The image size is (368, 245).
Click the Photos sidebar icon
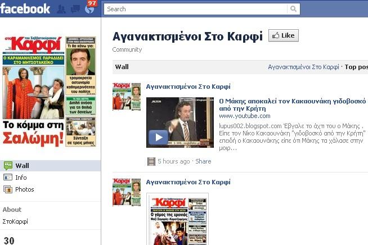[8, 189]
